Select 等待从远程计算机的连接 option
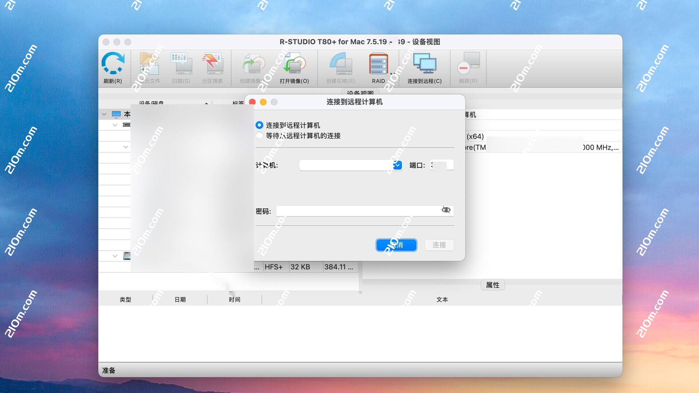The width and height of the screenshot is (699, 393). (259, 135)
